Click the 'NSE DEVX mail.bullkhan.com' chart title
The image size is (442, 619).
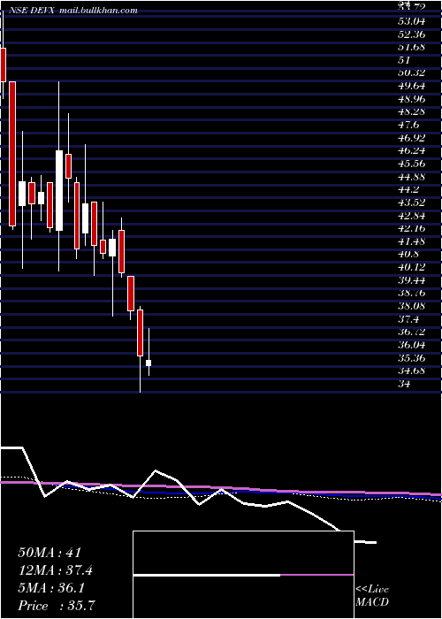pos(72,11)
